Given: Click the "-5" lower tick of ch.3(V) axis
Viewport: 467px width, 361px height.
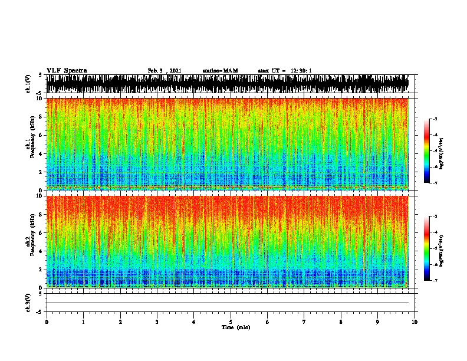Looking at the screenshot, I should pyautogui.click(x=39, y=312).
